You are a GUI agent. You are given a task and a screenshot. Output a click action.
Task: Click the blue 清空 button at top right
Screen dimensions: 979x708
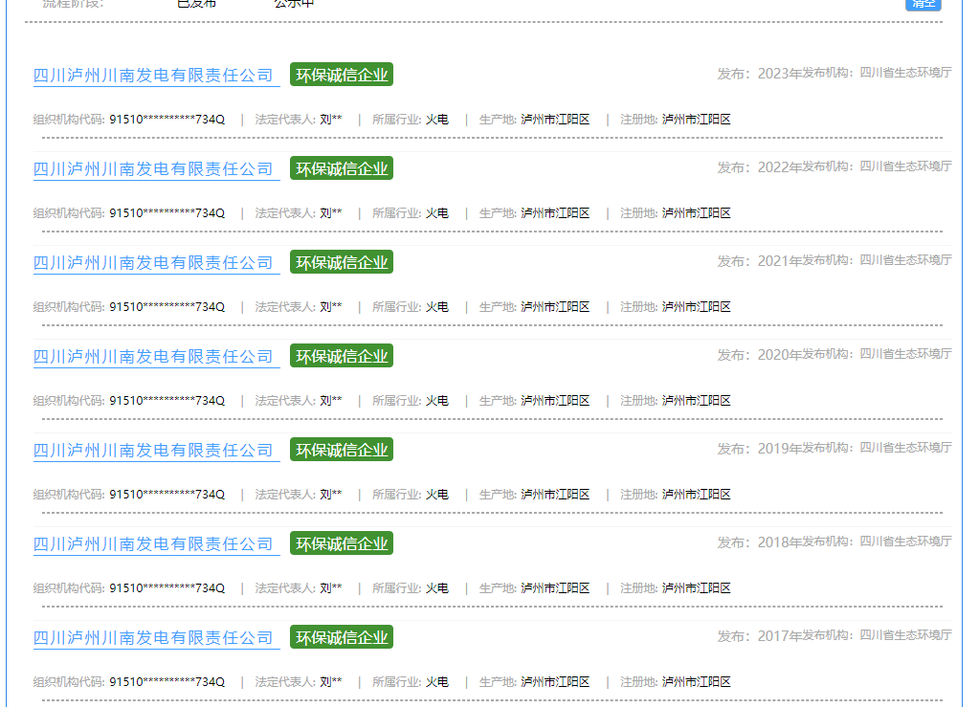[923, 3]
